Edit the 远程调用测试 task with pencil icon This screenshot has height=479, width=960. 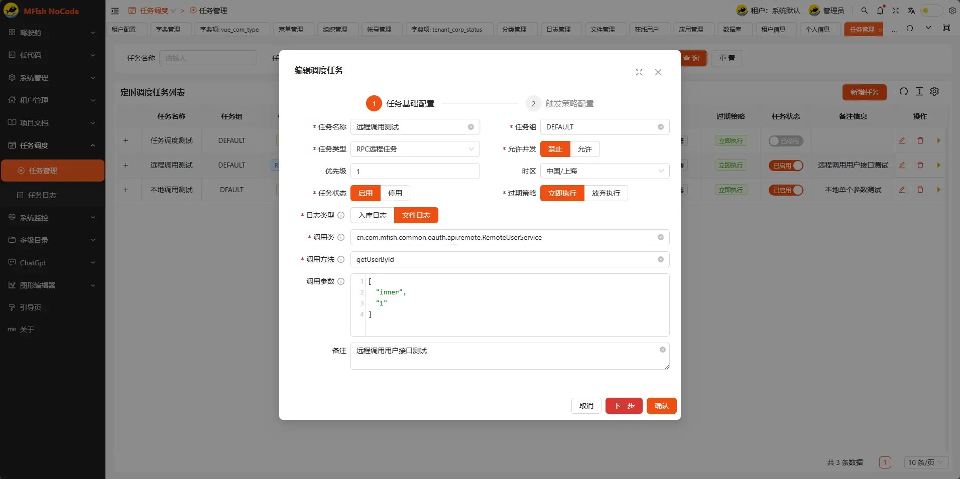pyautogui.click(x=902, y=165)
